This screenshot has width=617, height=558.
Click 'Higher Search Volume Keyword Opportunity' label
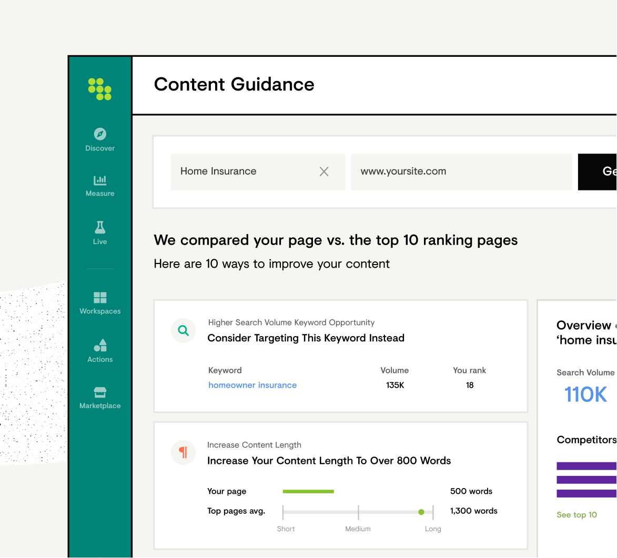pyautogui.click(x=291, y=322)
